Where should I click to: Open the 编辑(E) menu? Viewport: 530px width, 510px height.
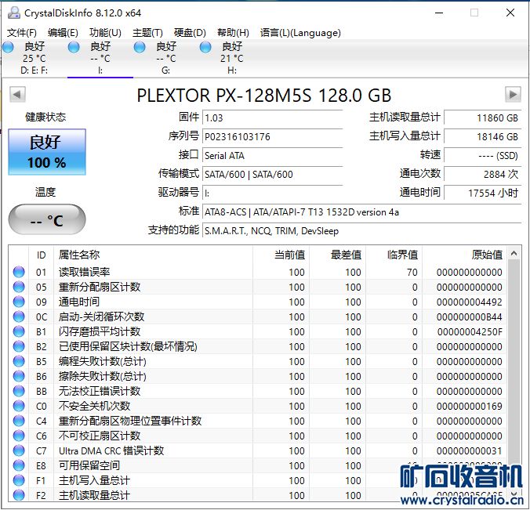pos(63,33)
